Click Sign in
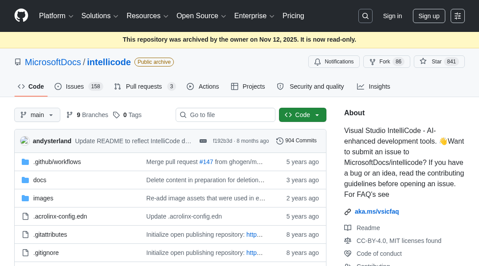Screen dimensions: 479x266 [393, 16]
